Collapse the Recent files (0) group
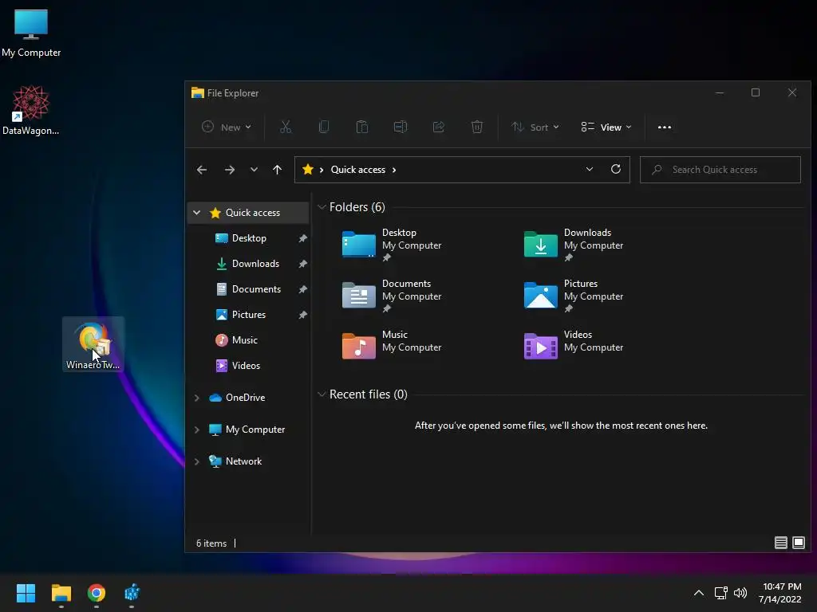 (322, 394)
